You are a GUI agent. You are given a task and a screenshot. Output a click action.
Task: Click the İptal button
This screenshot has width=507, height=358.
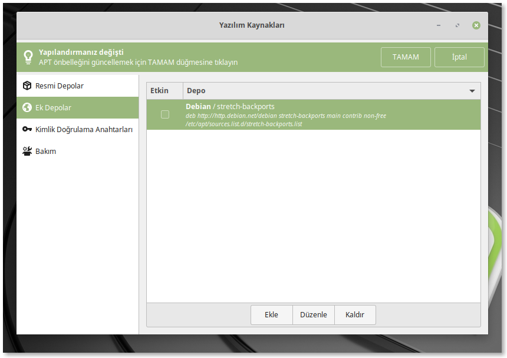click(459, 57)
